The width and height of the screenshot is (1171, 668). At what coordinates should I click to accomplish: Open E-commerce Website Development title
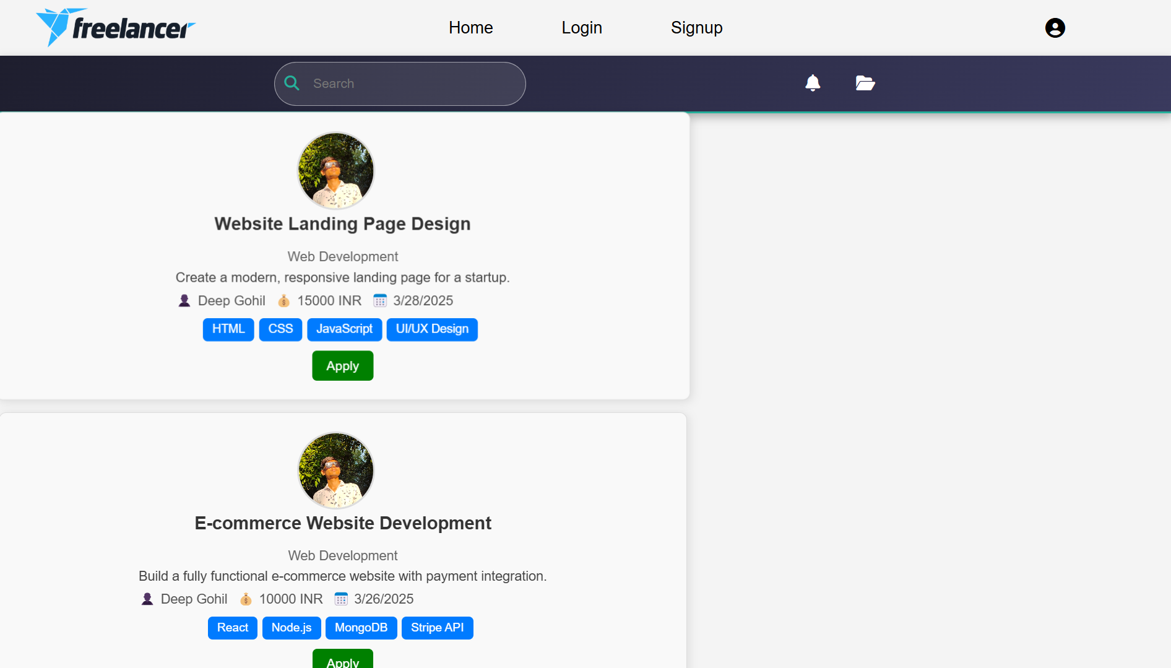343,524
